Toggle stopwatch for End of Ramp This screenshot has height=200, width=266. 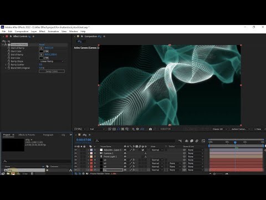(x=9, y=54)
